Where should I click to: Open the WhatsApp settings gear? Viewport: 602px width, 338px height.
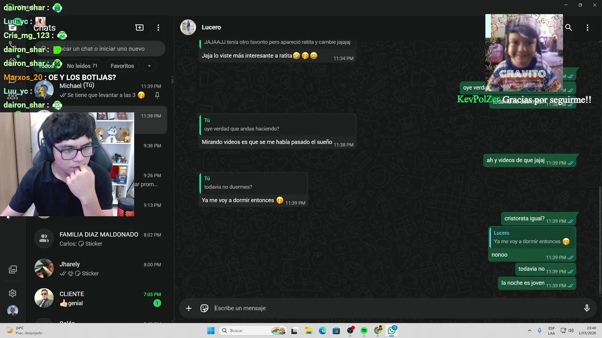[x=13, y=293]
